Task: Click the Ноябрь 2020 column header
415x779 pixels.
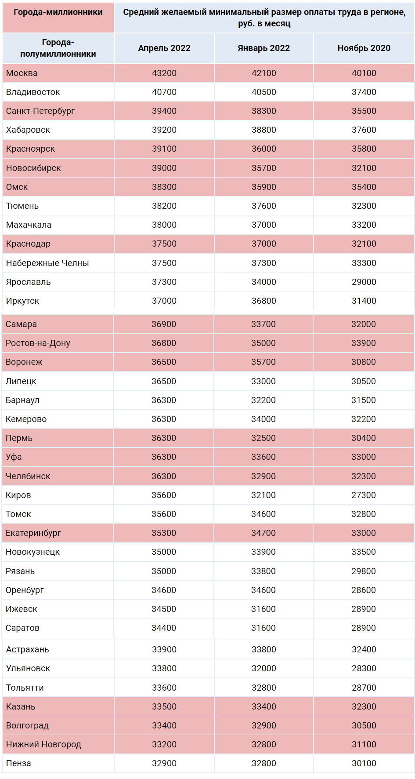Action: click(x=364, y=48)
